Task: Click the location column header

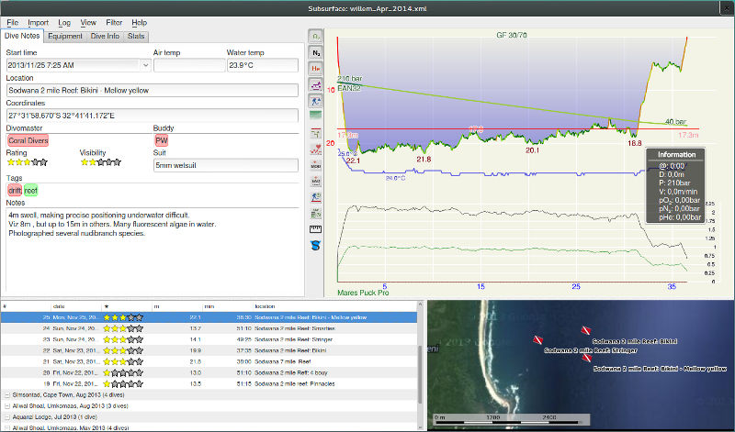Action: (265, 305)
